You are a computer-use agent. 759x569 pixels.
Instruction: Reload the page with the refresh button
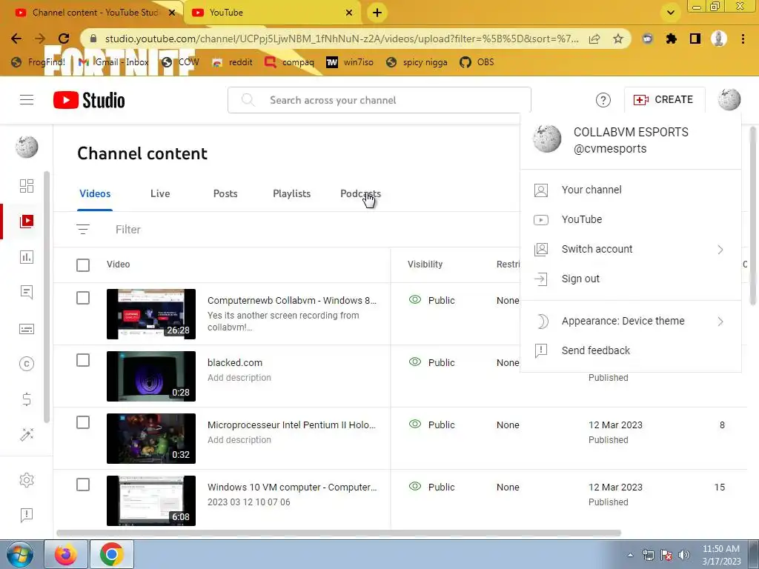(x=64, y=39)
